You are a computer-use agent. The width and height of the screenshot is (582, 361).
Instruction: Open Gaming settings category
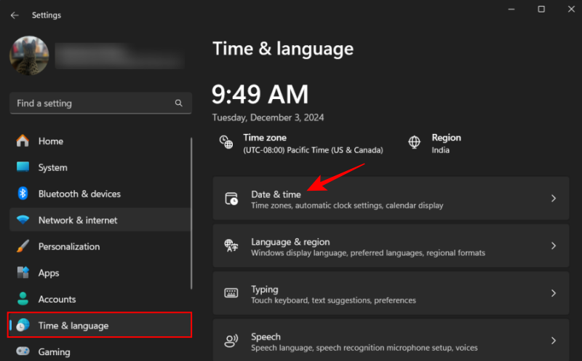click(x=54, y=352)
